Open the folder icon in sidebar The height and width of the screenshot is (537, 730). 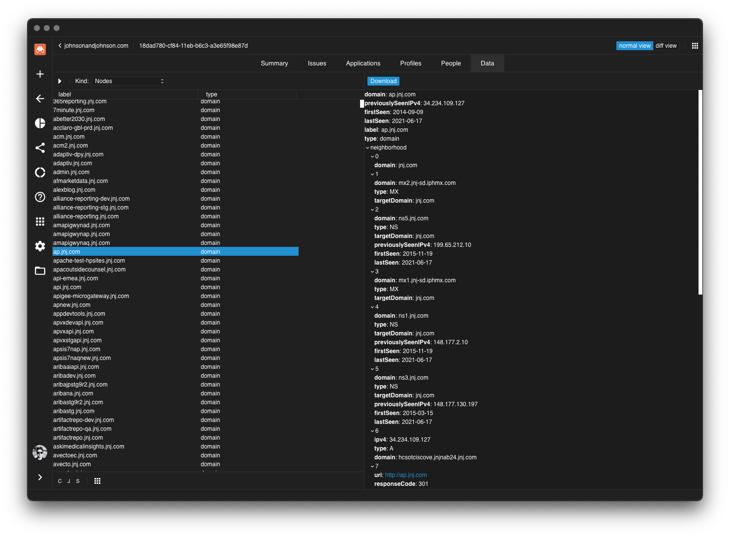click(x=40, y=270)
